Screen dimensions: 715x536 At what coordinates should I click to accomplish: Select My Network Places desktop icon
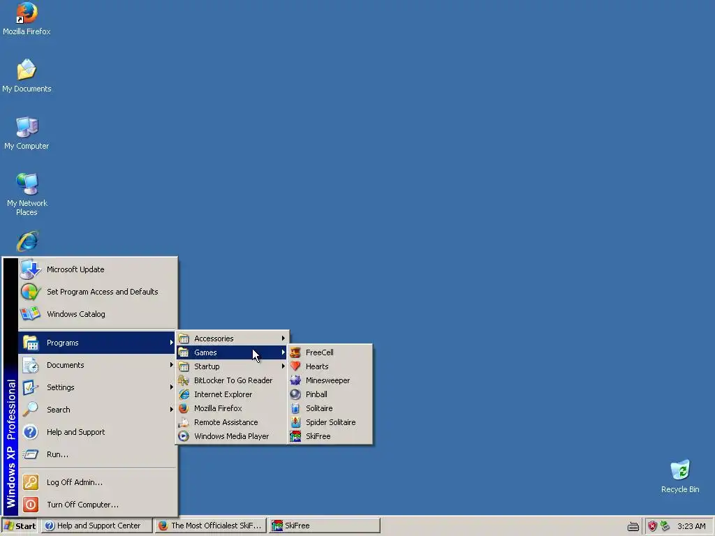(x=27, y=184)
